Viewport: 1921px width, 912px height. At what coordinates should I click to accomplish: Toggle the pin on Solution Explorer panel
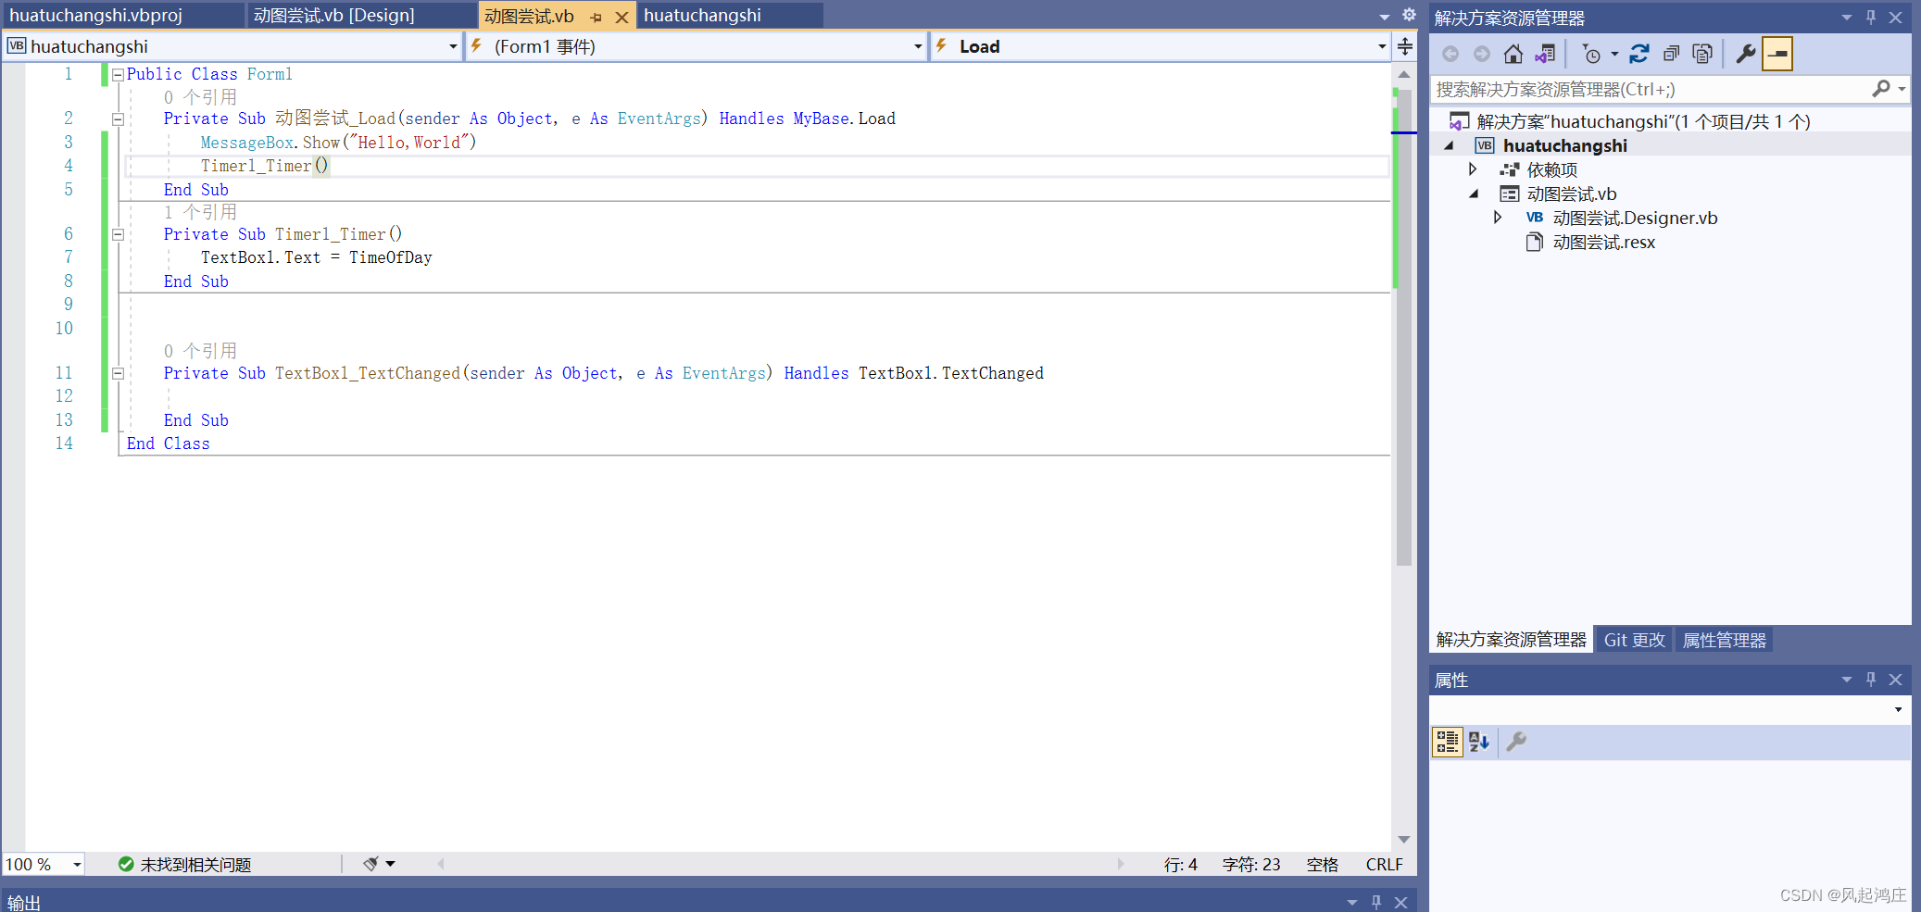coord(1871,17)
